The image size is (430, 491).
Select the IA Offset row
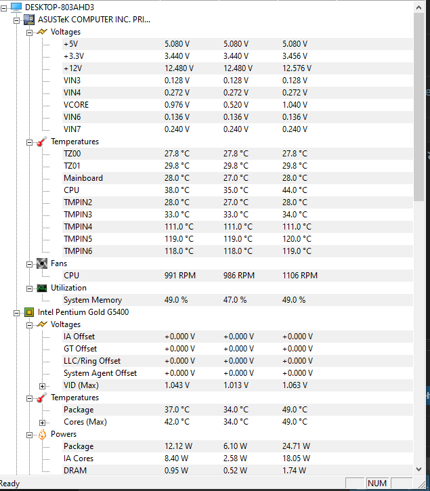tap(238, 337)
